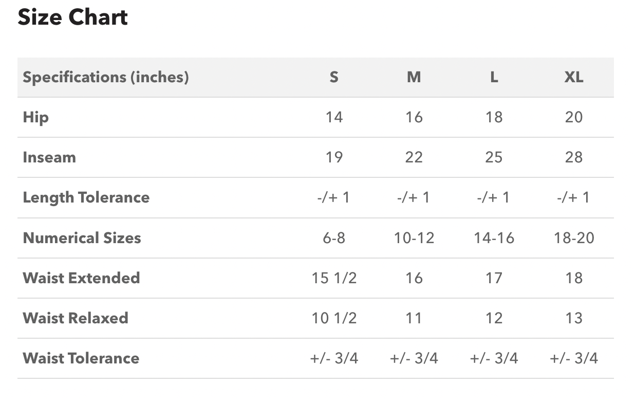Click the Size Chart heading
Screen dimensions: 635x403
pyautogui.click(x=72, y=17)
